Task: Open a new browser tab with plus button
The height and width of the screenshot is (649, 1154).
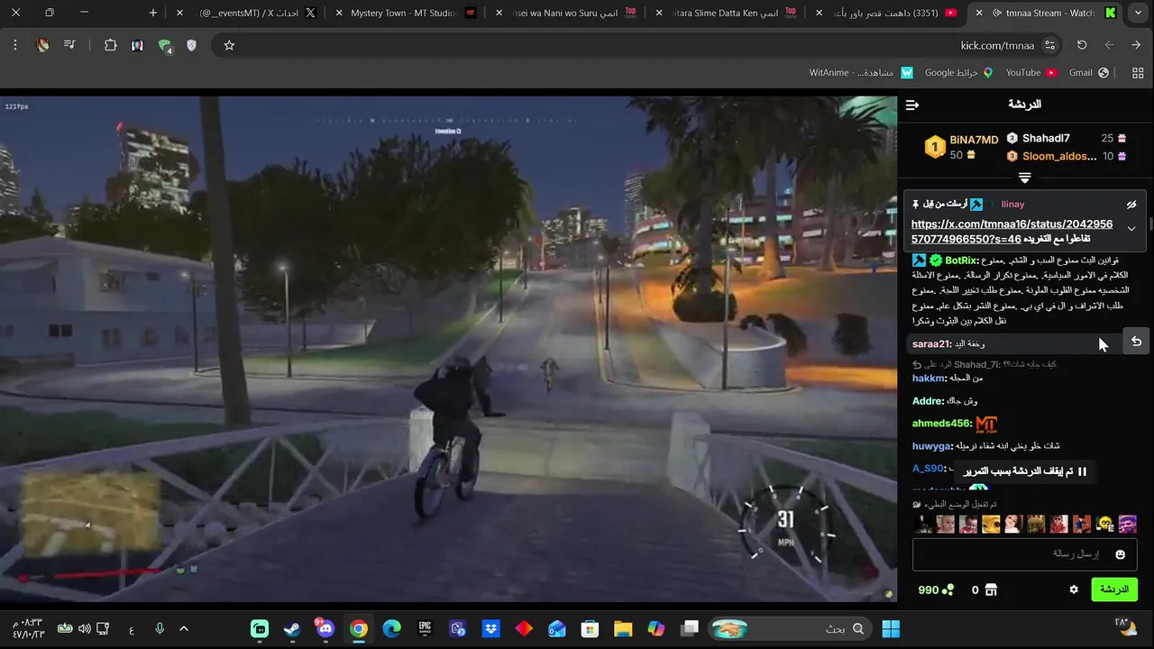Action: 153,13
